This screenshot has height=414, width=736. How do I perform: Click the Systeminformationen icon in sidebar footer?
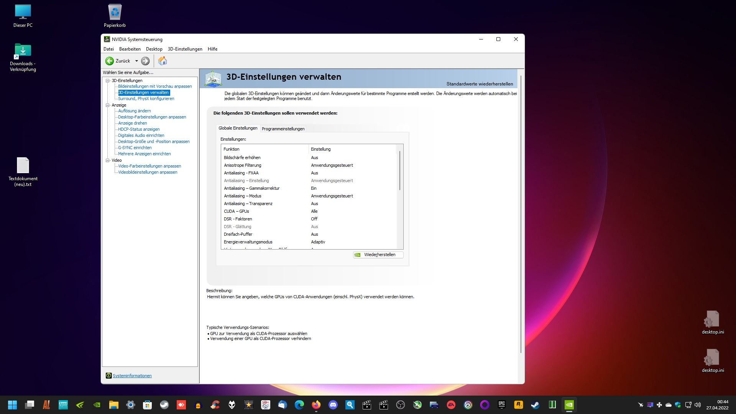[108, 376]
